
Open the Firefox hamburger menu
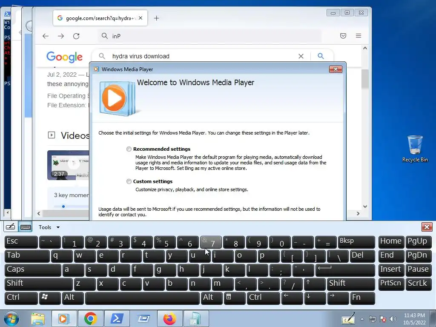click(359, 36)
